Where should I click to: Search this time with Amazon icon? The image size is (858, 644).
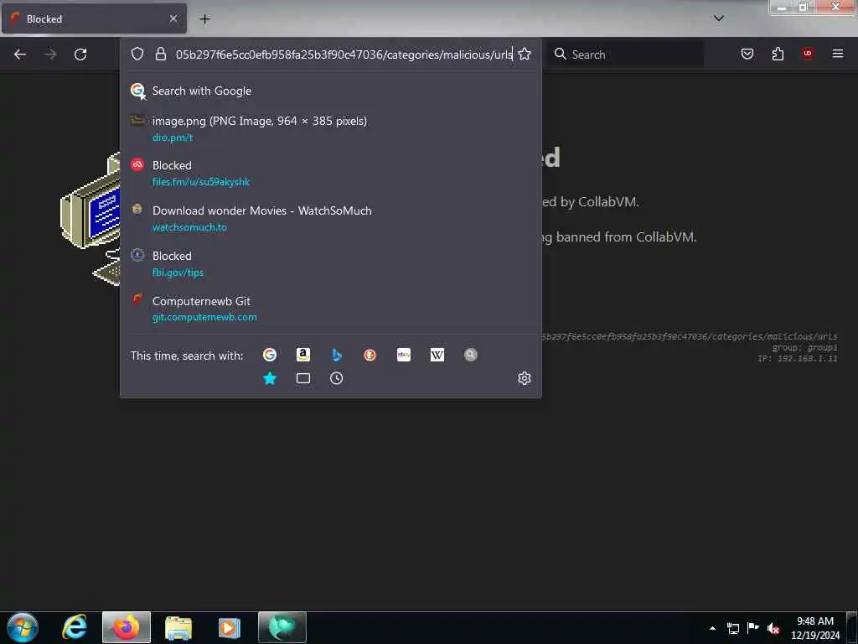tap(303, 355)
